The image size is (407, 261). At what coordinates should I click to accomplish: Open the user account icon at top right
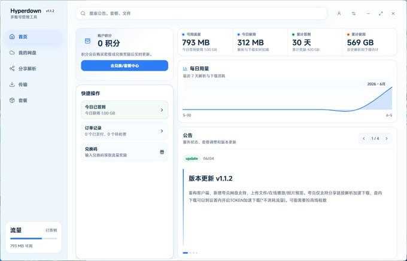coord(339,13)
